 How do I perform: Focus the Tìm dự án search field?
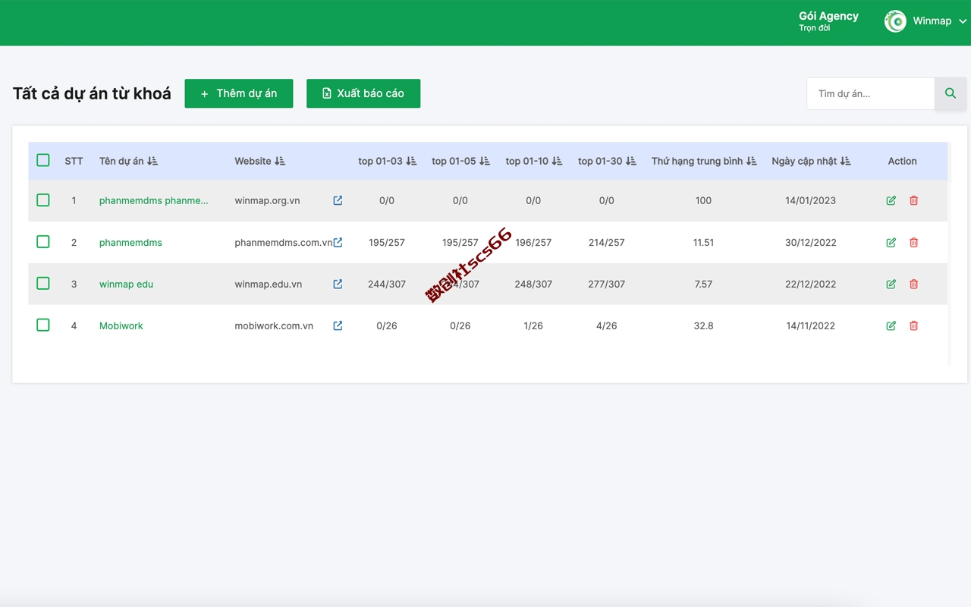tap(871, 93)
